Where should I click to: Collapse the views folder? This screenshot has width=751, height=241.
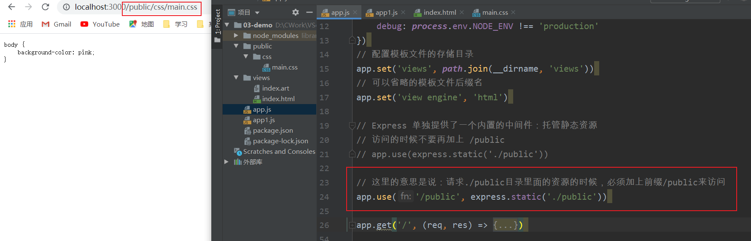[x=236, y=78]
